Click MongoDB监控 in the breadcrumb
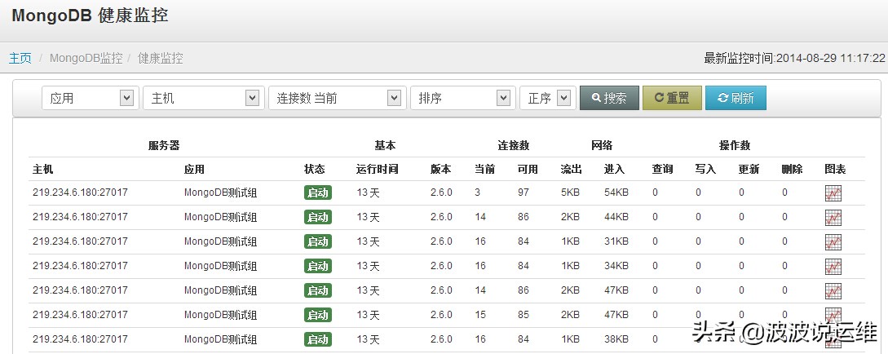Viewport: 888px width, 354px height. click(x=86, y=58)
